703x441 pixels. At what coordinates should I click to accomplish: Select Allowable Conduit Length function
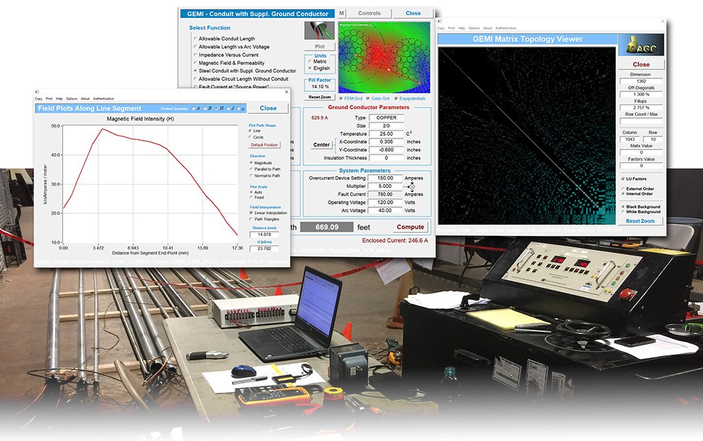[195, 39]
